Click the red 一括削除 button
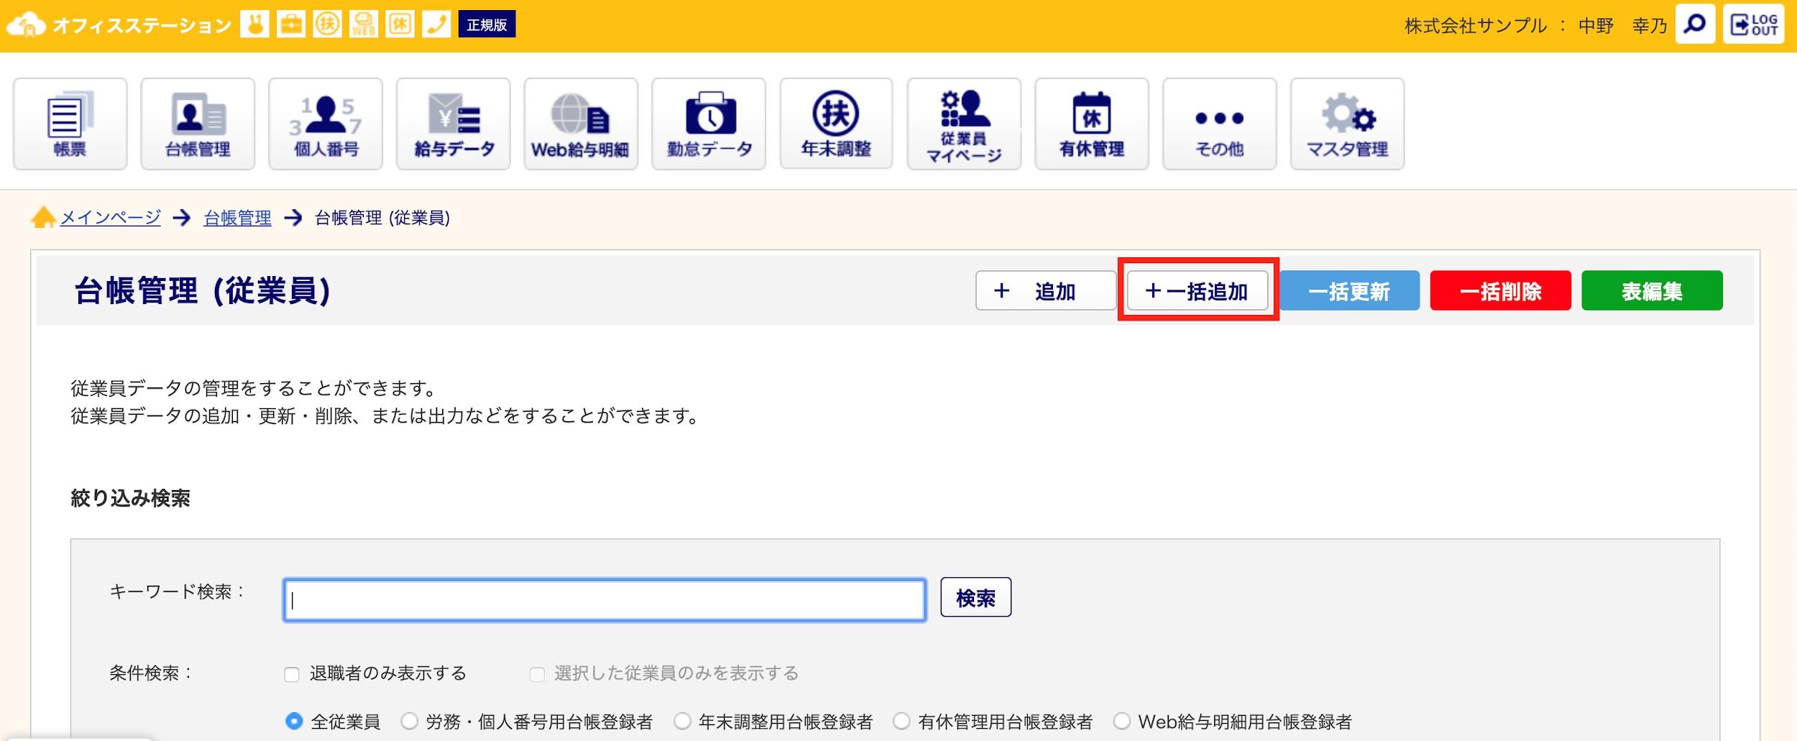The width and height of the screenshot is (1797, 741). pyautogui.click(x=1501, y=290)
